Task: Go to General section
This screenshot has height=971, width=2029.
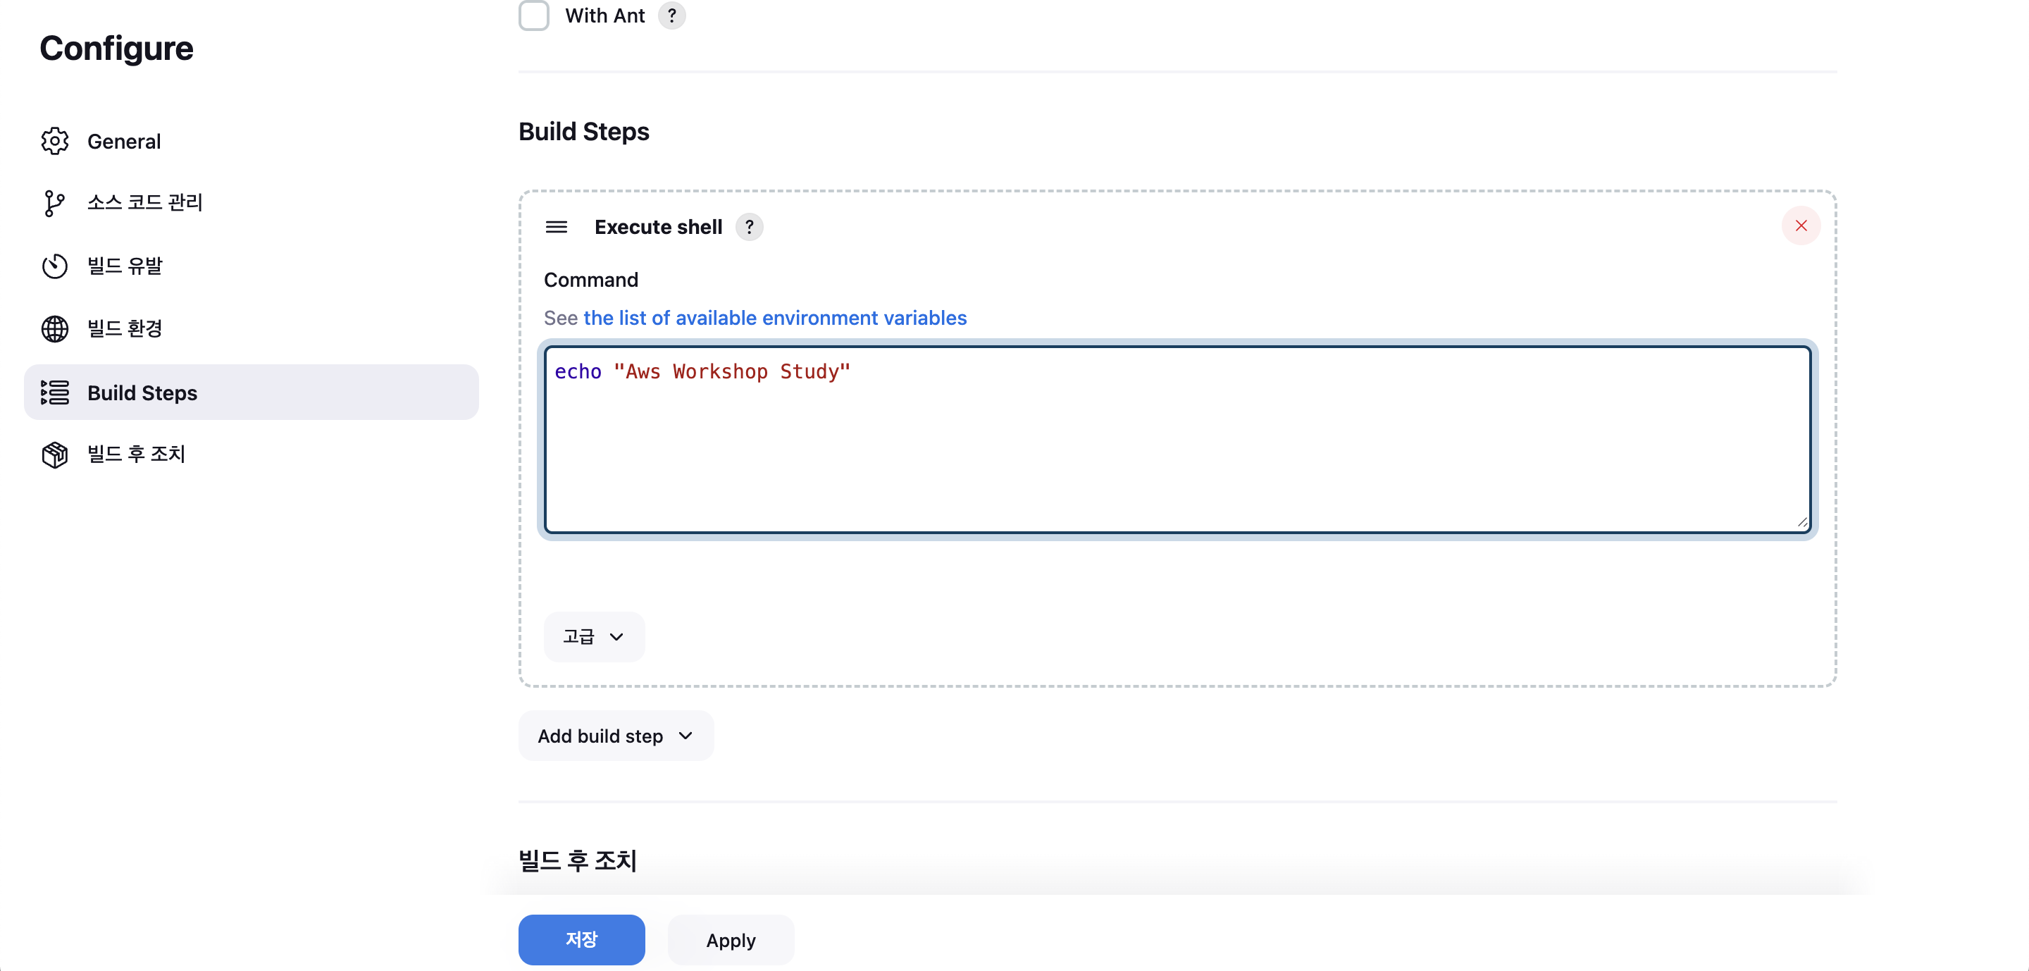Action: tap(251, 141)
